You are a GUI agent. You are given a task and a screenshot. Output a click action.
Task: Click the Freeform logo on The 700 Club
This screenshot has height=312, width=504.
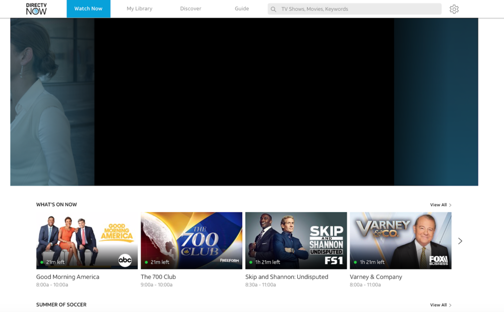coord(229,261)
